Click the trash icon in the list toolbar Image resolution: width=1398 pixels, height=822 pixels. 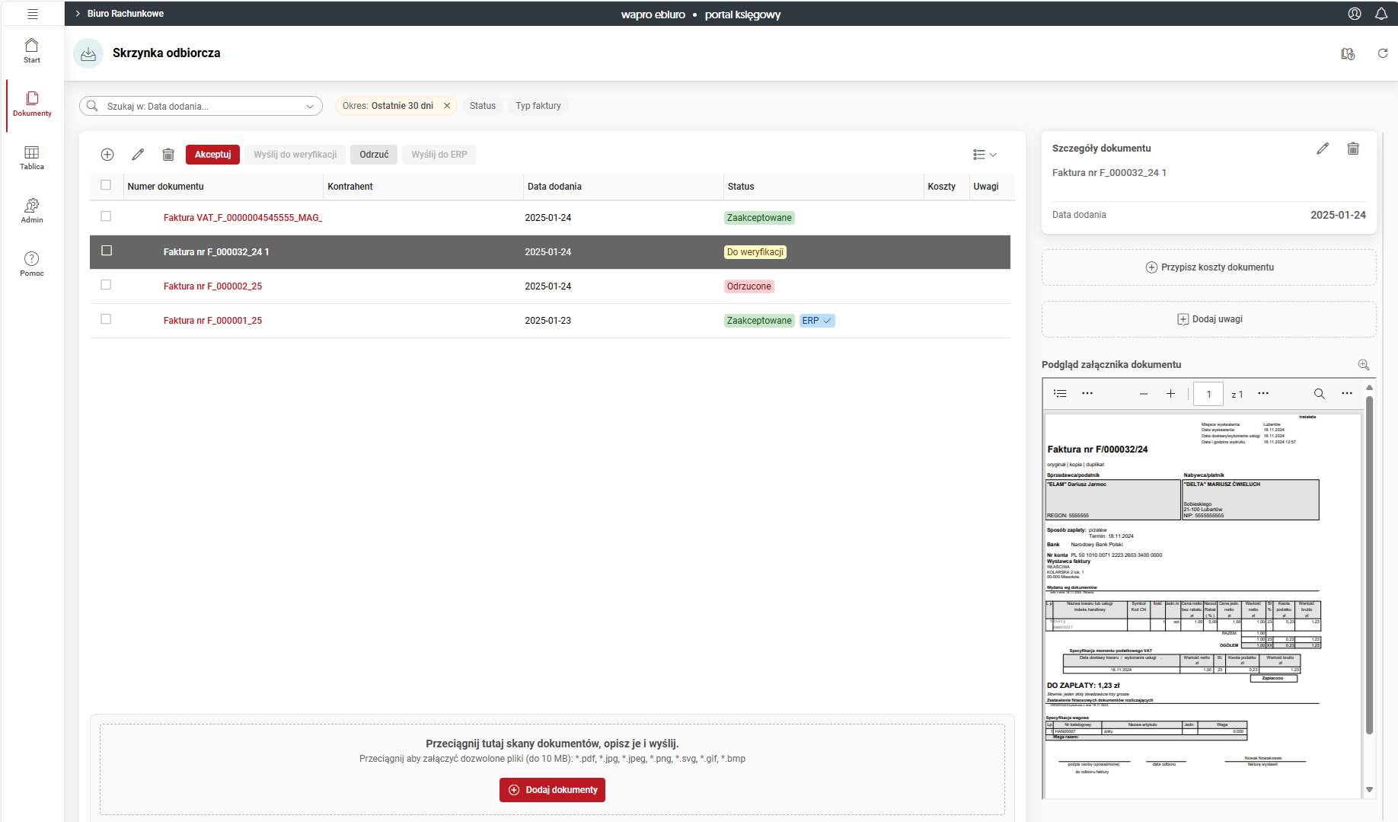[x=168, y=155]
